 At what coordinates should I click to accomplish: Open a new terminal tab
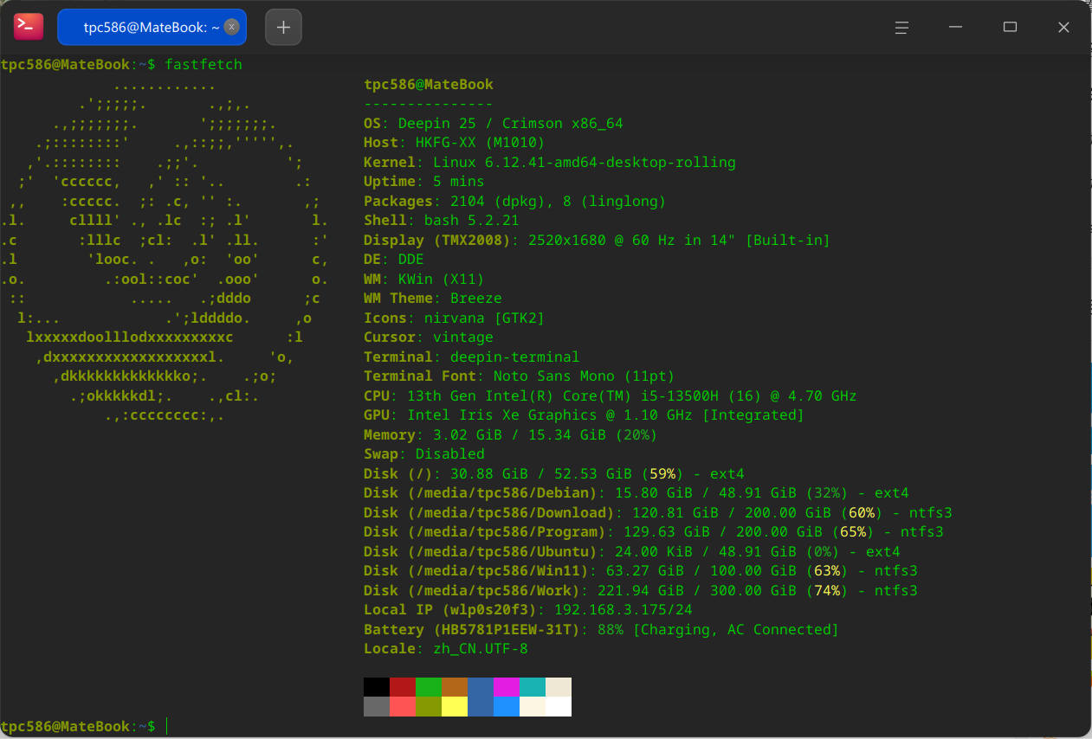pyautogui.click(x=283, y=27)
